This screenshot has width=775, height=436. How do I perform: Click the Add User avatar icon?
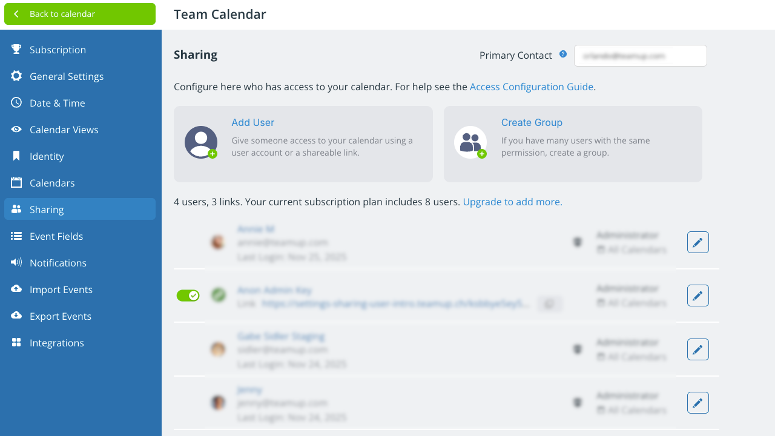pyautogui.click(x=201, y=142)
